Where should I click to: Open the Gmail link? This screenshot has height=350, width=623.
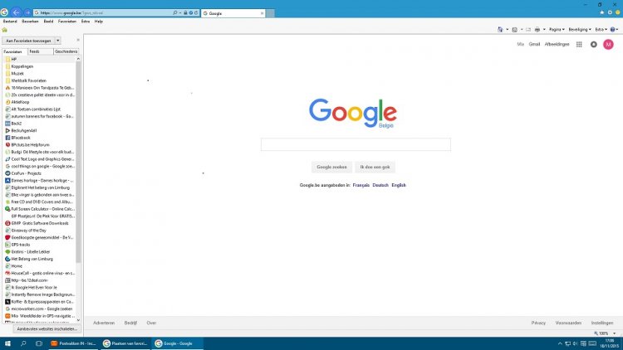[534, 44]
